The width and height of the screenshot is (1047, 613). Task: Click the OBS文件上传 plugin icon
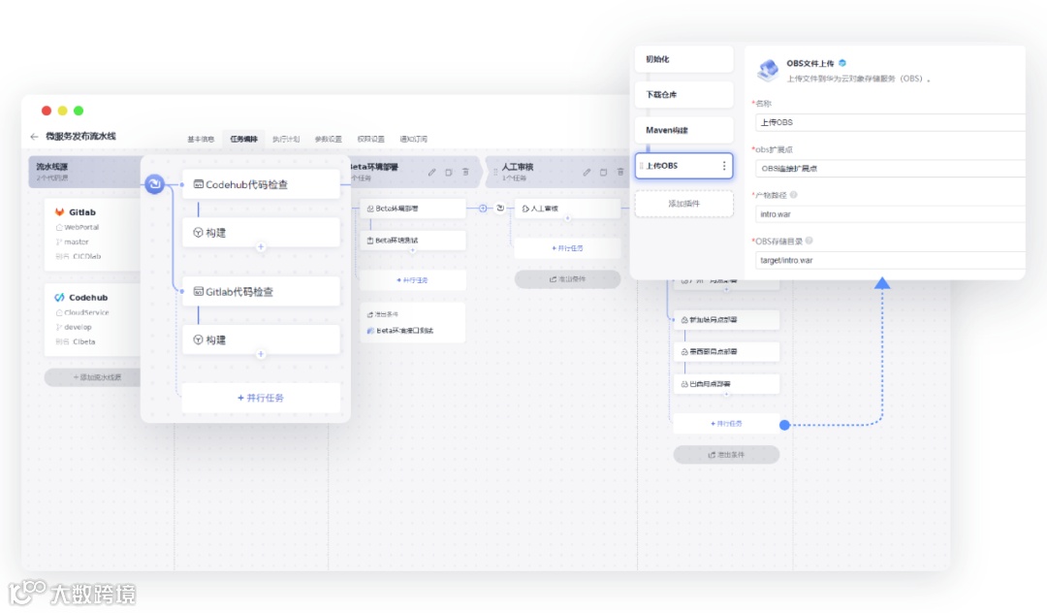click(768, 70)
